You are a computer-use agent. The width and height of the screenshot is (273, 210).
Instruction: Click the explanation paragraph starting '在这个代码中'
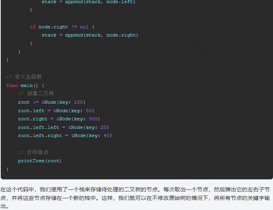[135, 198]
